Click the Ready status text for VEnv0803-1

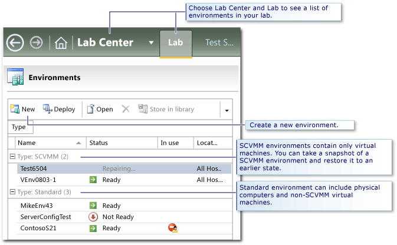[111, 180]
